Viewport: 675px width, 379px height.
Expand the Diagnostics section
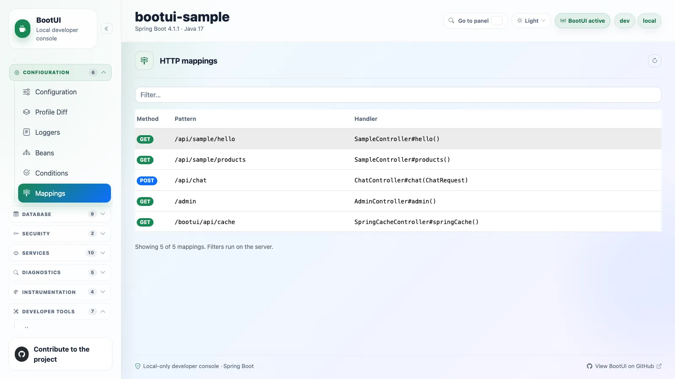60,272
